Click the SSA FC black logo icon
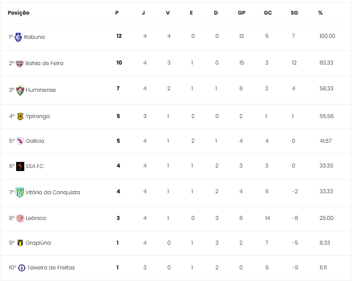352x281 pixels. tap(20, 166)
